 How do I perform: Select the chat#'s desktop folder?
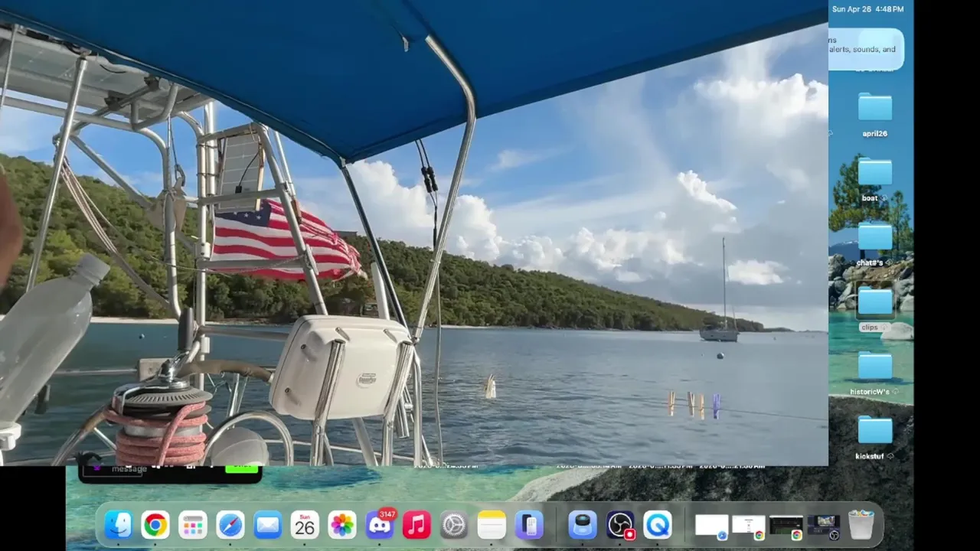click(x=874, y=243)
